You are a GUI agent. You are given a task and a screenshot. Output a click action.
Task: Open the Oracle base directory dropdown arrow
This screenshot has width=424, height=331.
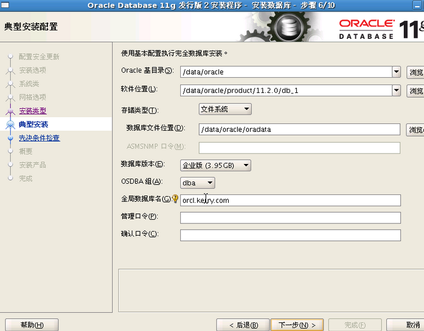pos(397,72)
